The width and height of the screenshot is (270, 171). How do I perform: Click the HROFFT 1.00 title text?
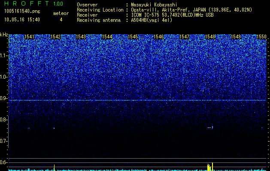(x=34, y=3)
